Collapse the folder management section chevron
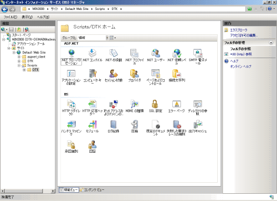The width and height of the screenshot is (277, 201). coord(271,43)
